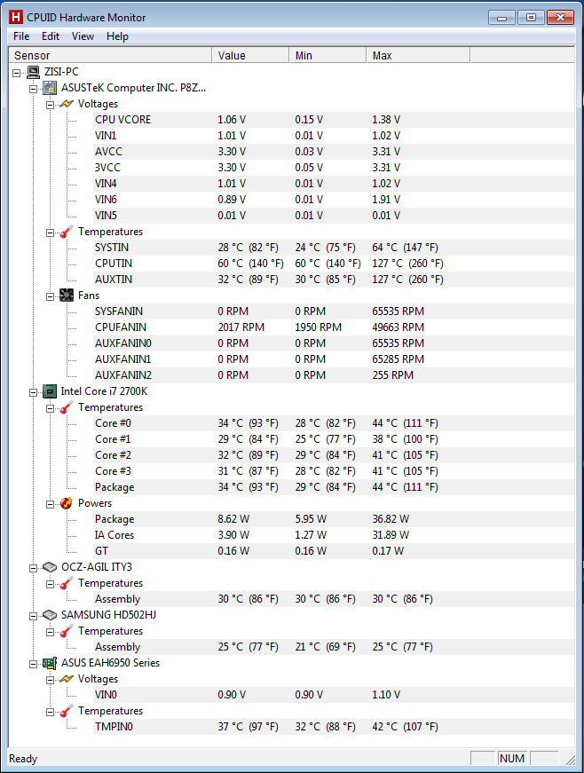
Task: Click the Powers flame icon
Action: tap(67, 503)
